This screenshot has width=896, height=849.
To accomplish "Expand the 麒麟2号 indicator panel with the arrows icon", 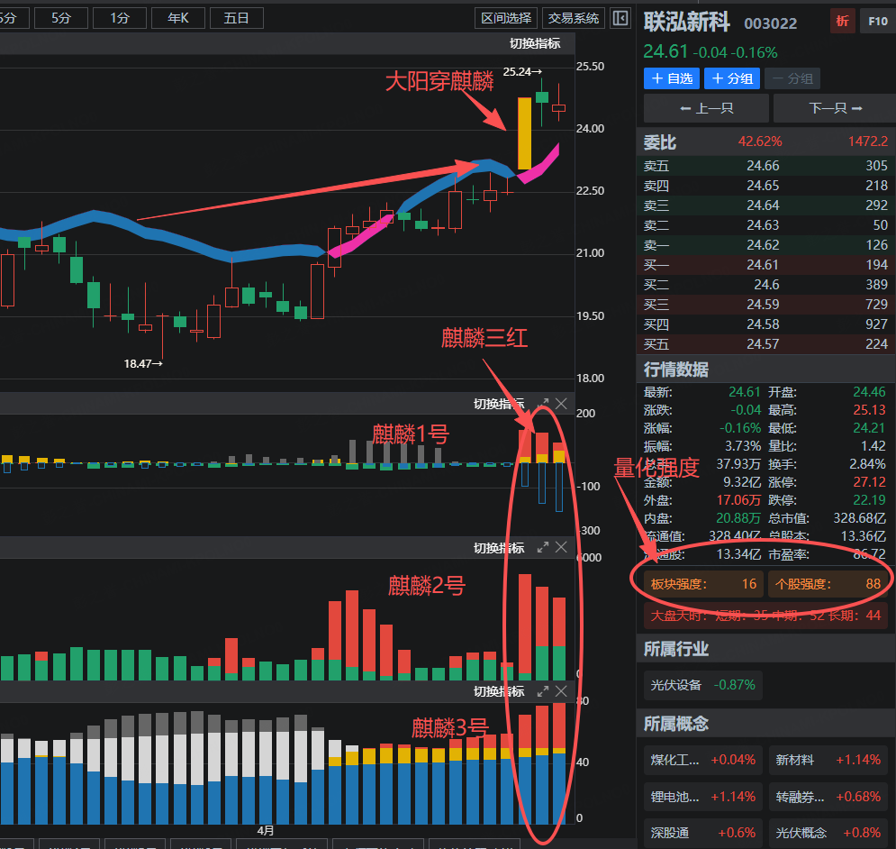I will [543, 547].
